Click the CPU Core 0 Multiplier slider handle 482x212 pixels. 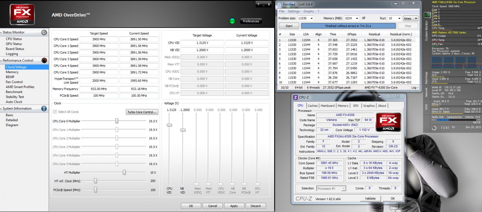117,121
